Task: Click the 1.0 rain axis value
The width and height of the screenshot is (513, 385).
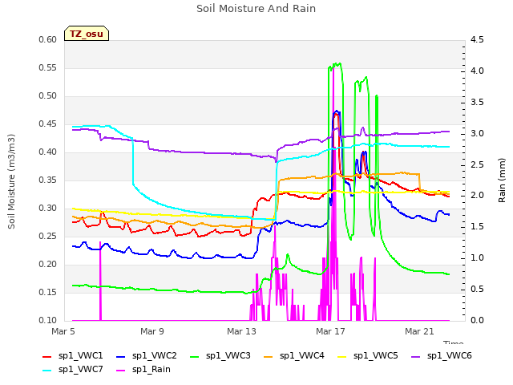Action: pyautogui.click(x=477, y=258)
